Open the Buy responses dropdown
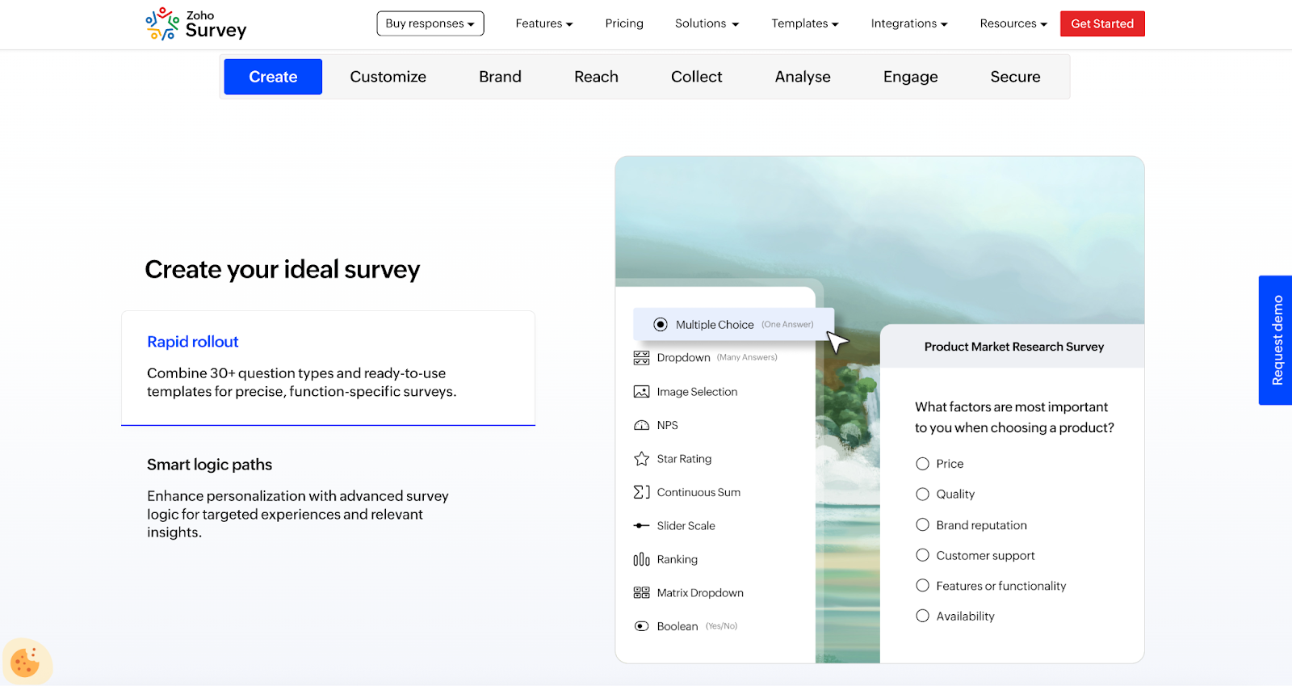This screenshot has width=1292, height=686. 430,23
